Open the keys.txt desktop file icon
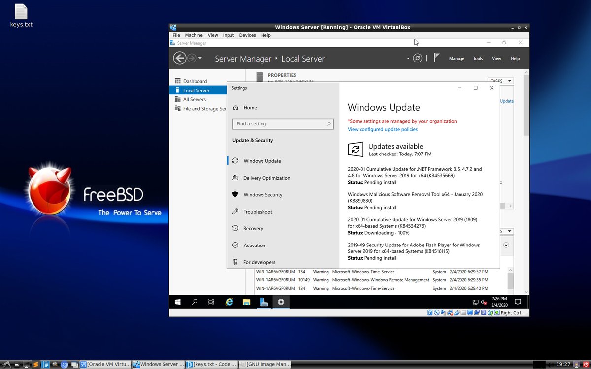591x369 pixels. pyautogui.click(x=21, y=11)
